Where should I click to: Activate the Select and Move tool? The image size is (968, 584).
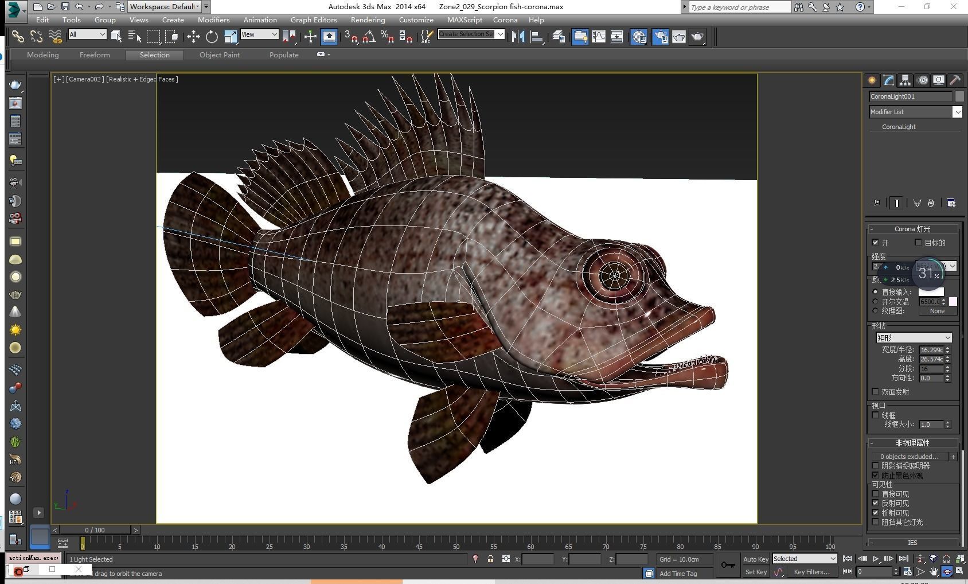[x=193, y=37]
